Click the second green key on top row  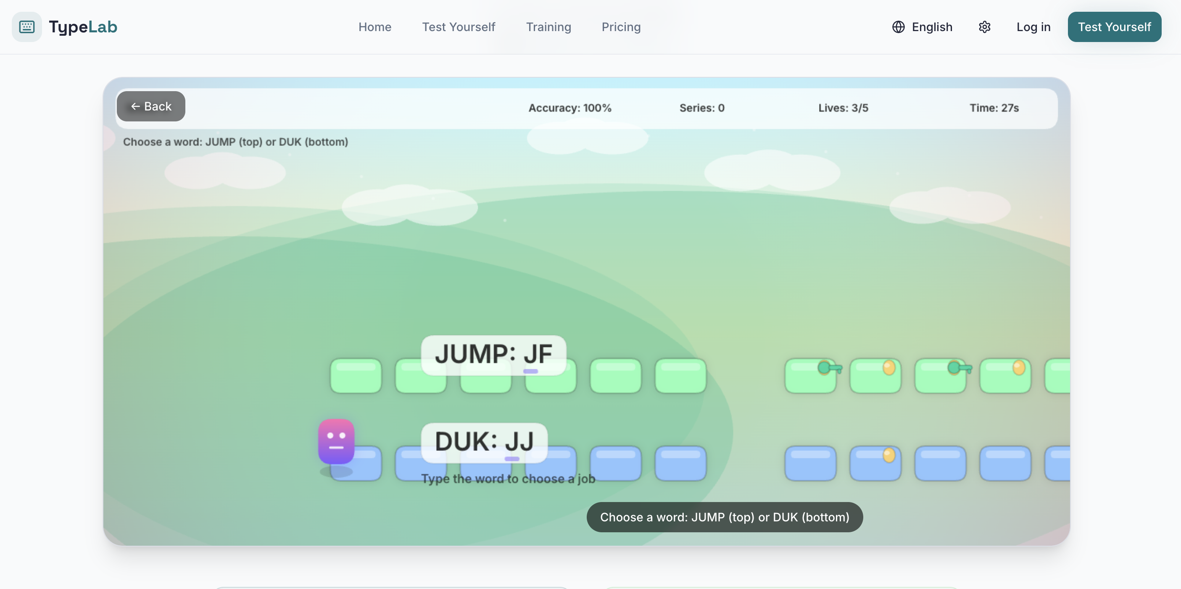[959, 368]
